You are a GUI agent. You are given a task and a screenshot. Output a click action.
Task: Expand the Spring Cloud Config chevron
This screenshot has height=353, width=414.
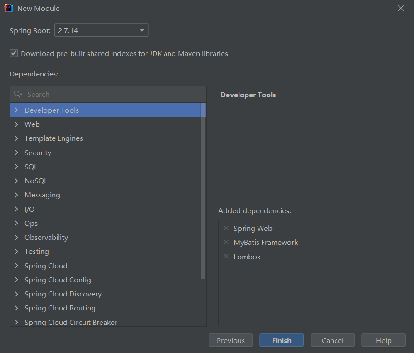click(16, 280)
